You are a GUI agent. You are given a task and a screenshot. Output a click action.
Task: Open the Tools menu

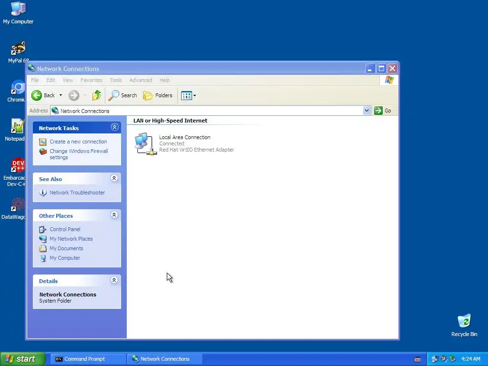tap(116, 80)
